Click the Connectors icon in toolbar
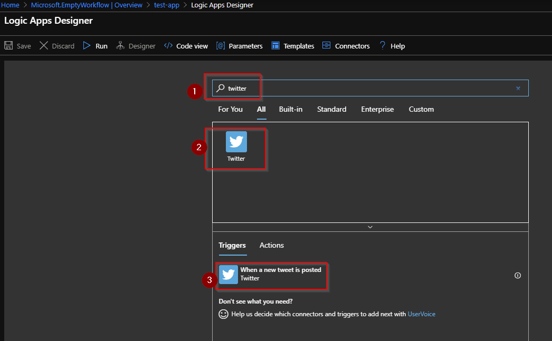Viewport: 552px width, 341px height. point(326,45)
